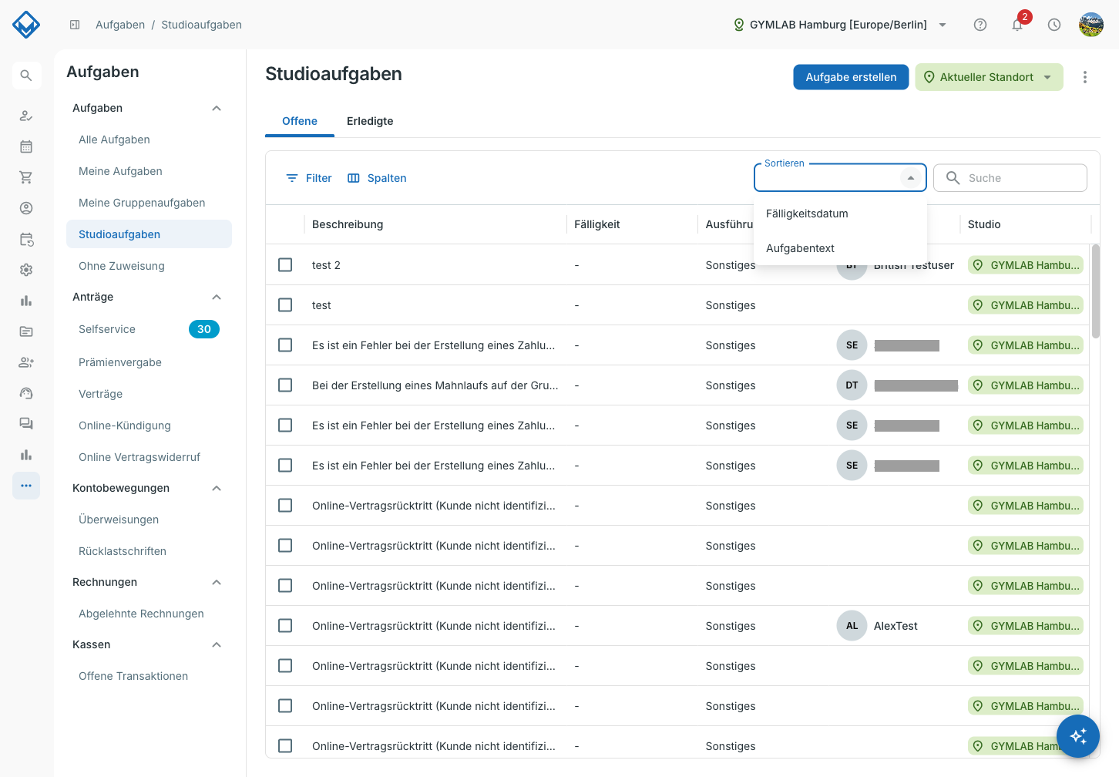Open the GYMLAB Hamburg location selector
The width and height of the screenshot is (1119, 777).
coord(840,25)
